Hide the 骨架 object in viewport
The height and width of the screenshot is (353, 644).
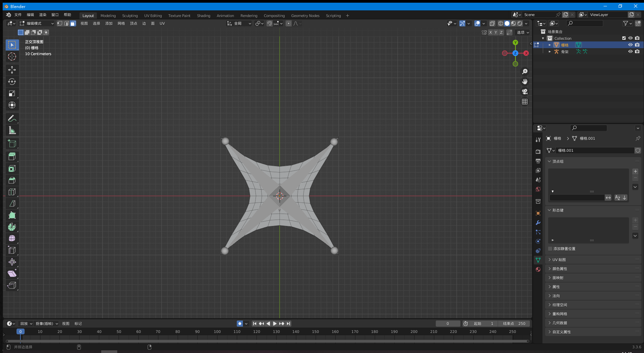(630, 51)
